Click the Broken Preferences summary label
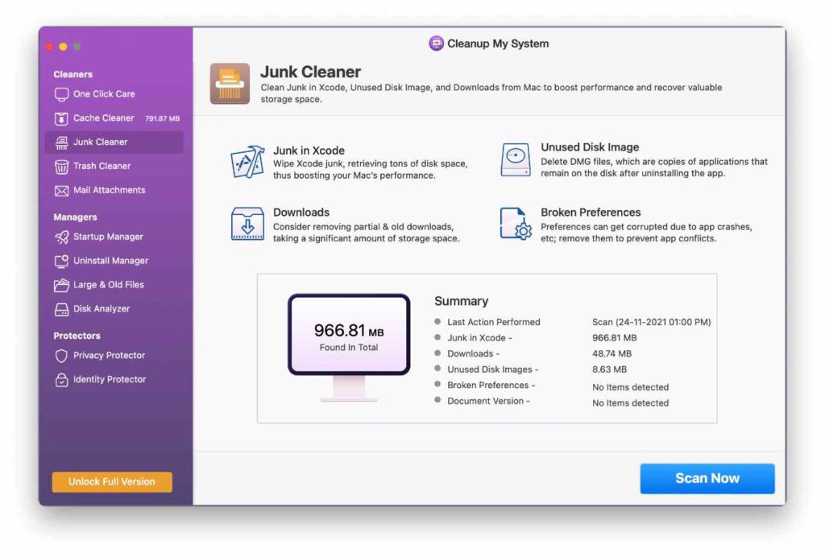This screenshot has height=557, width=825. 491,386
